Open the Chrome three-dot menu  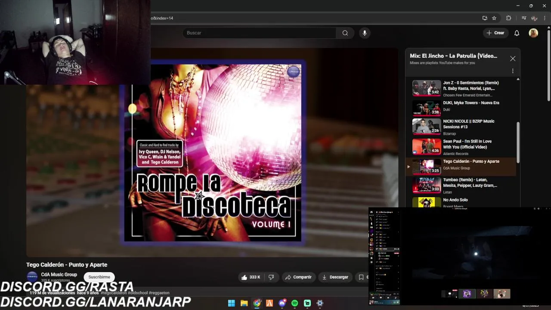[545, 18]
